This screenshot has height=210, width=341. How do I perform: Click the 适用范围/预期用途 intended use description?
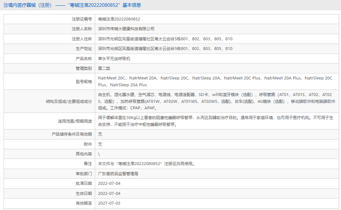point(216,121)
